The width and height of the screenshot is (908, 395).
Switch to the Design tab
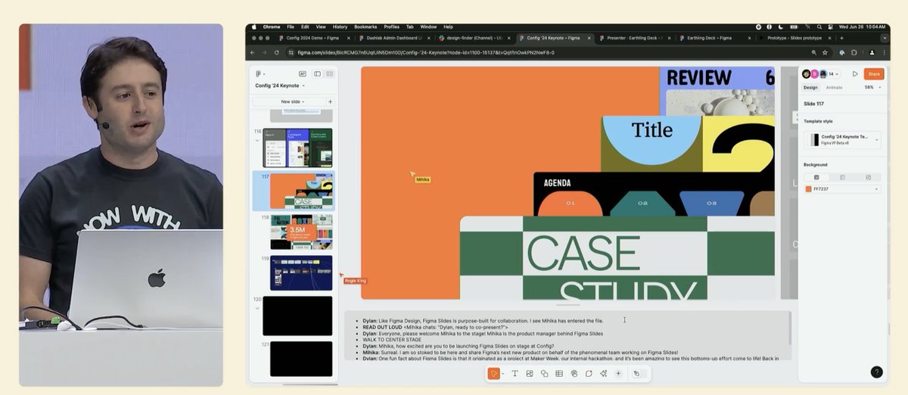[x=810, y=88]
